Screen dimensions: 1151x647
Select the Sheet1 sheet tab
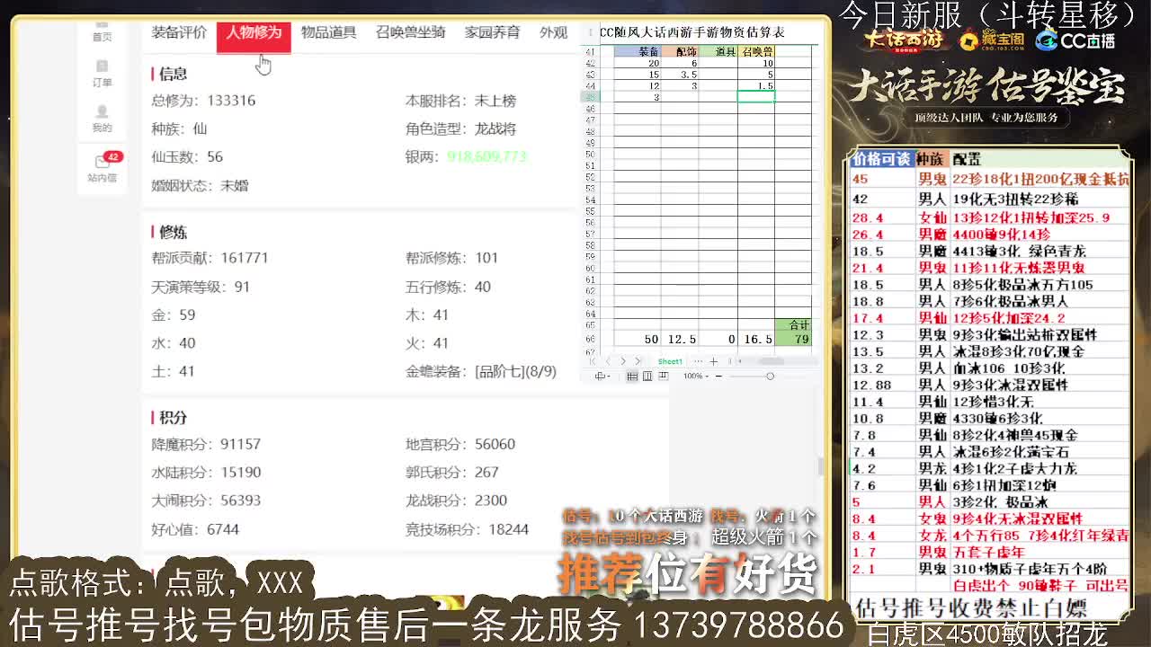coord(670,361)
